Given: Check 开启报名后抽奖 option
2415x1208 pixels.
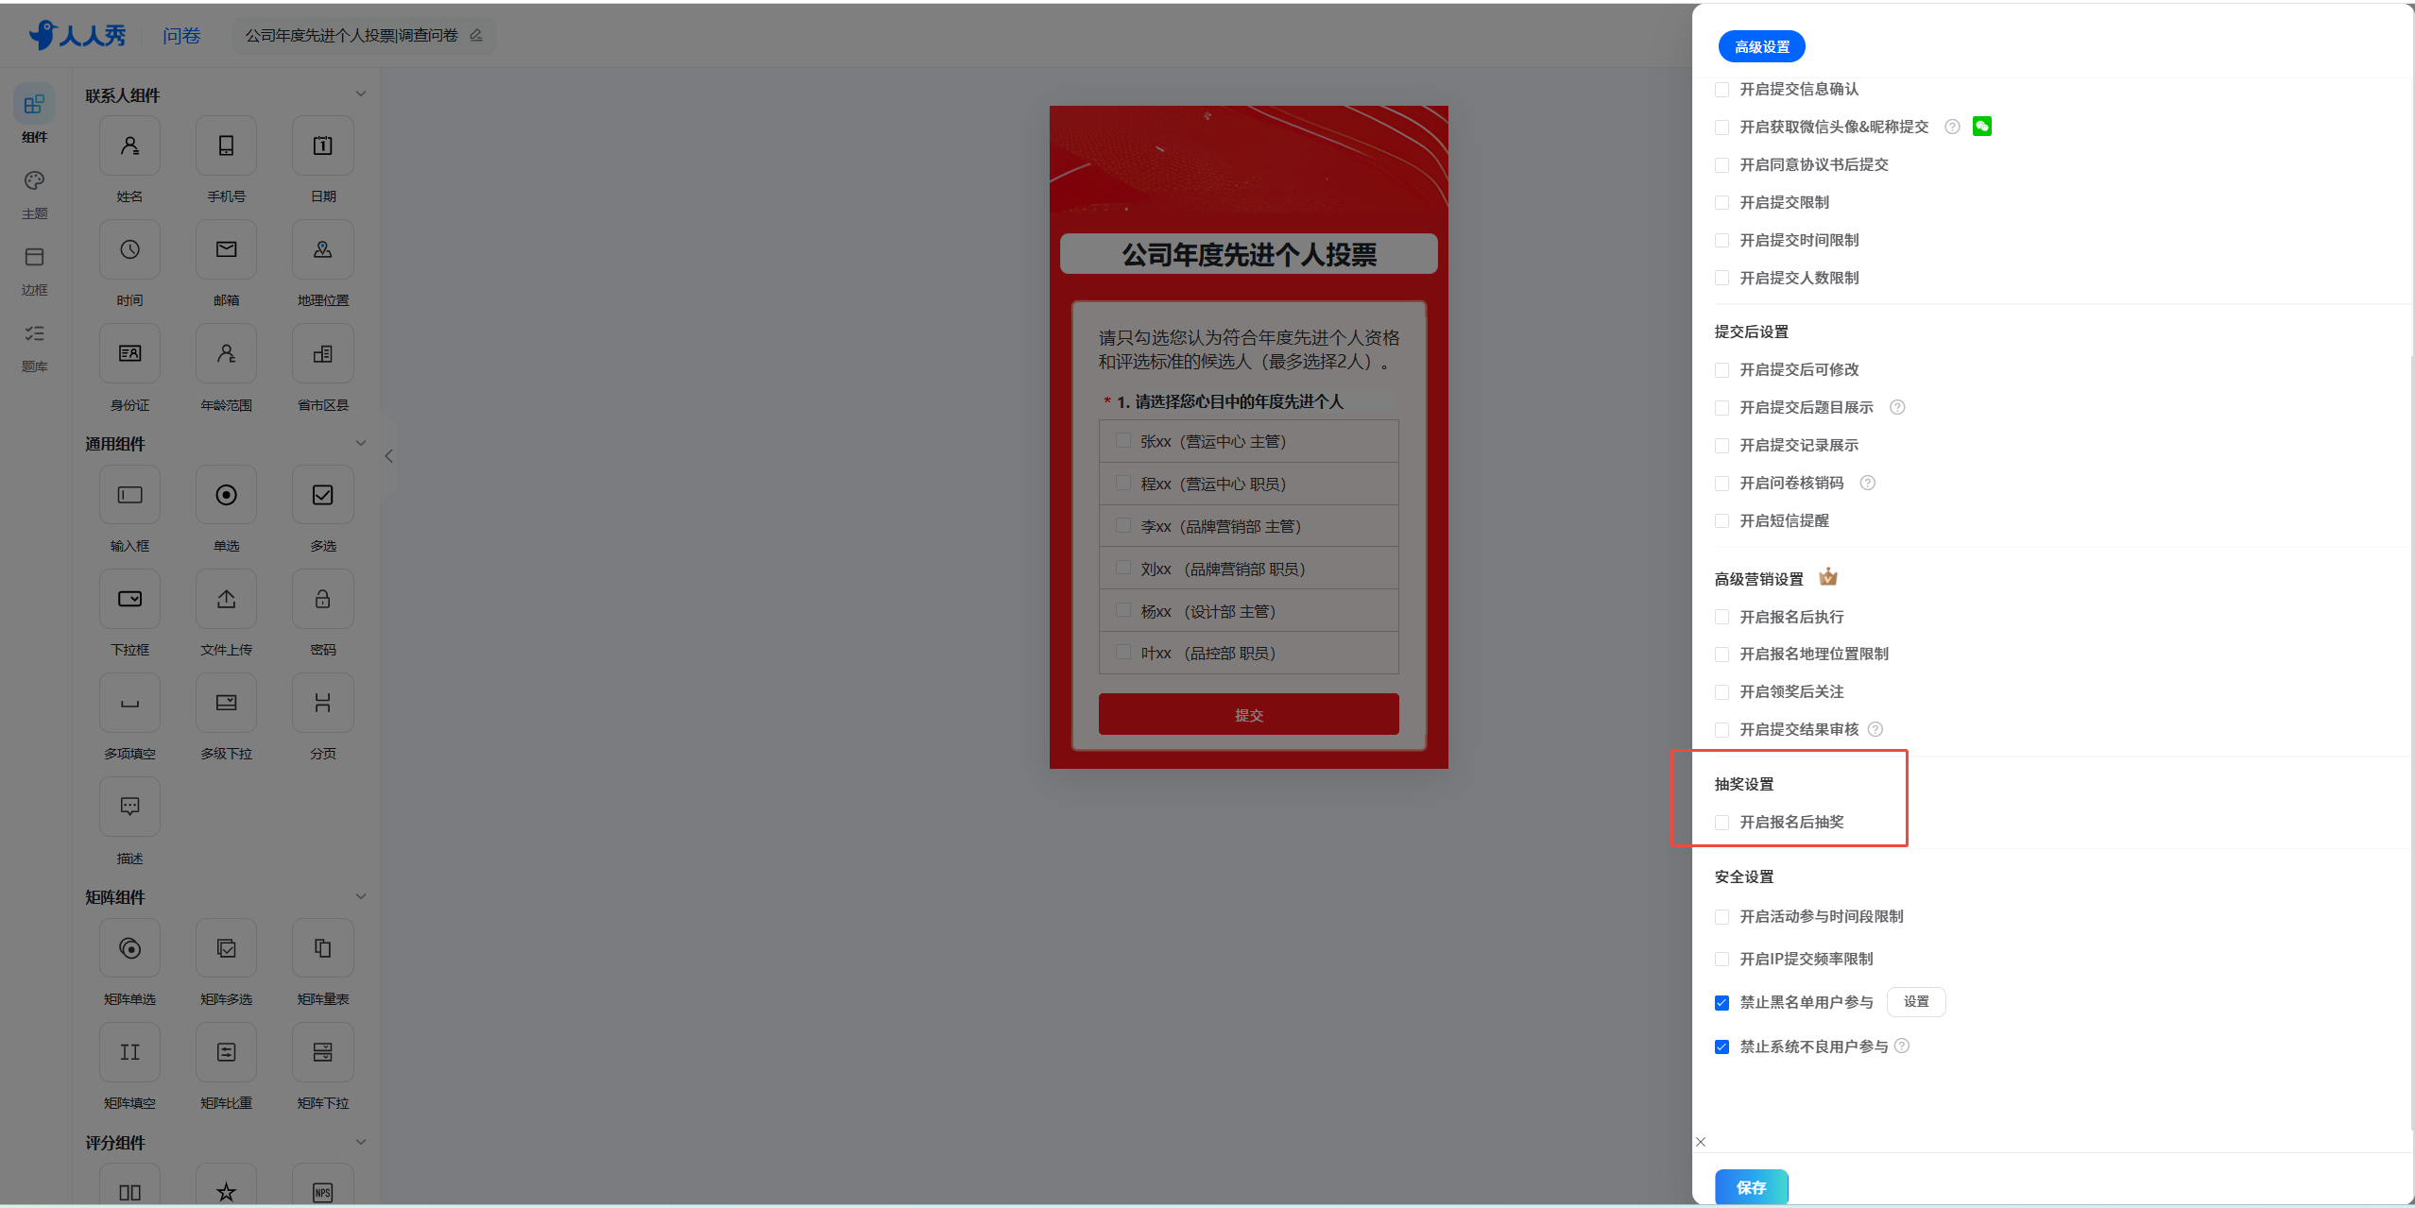Looking at the screenshot, I should point(1721,823).
